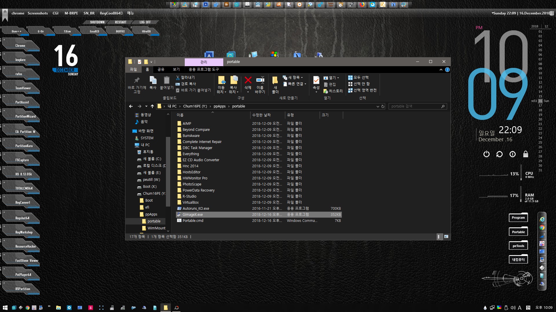Switch to large icons view in status bar
This screenshot has width=556, height=312.
446,237
